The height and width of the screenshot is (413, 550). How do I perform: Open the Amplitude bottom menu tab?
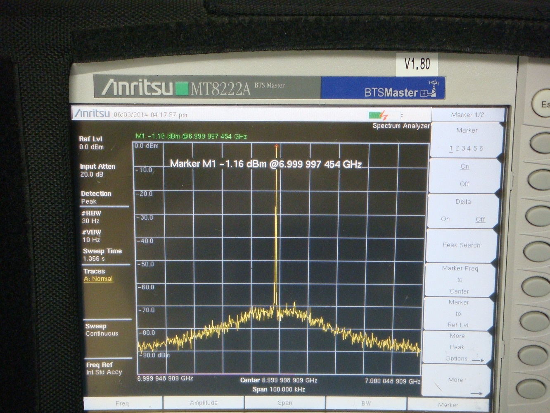204,403
